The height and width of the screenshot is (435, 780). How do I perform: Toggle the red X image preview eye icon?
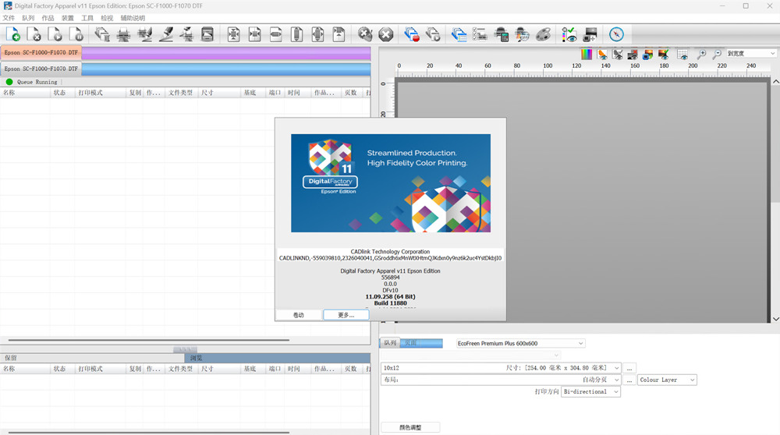pyautogui.click(x=633, y=55)
